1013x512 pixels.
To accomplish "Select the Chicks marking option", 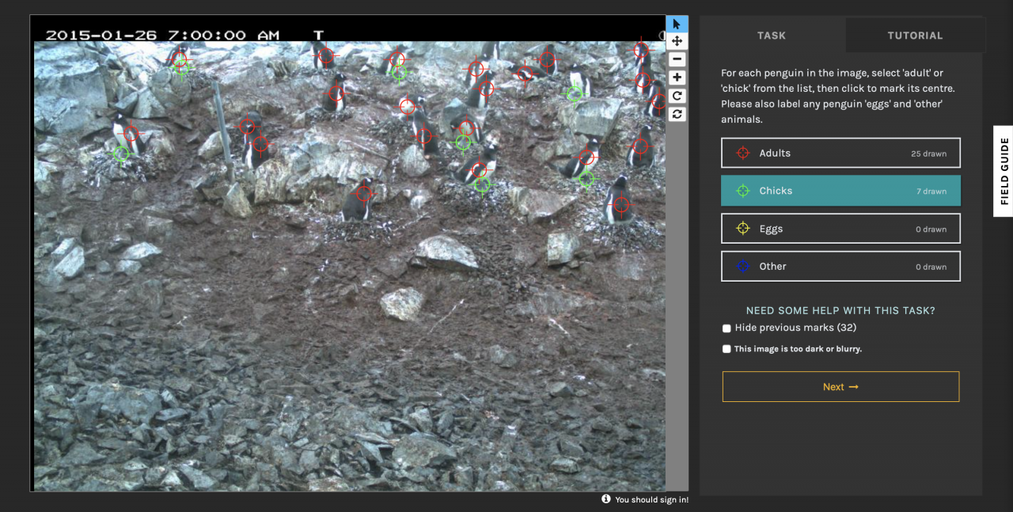I will click(840, 191).
